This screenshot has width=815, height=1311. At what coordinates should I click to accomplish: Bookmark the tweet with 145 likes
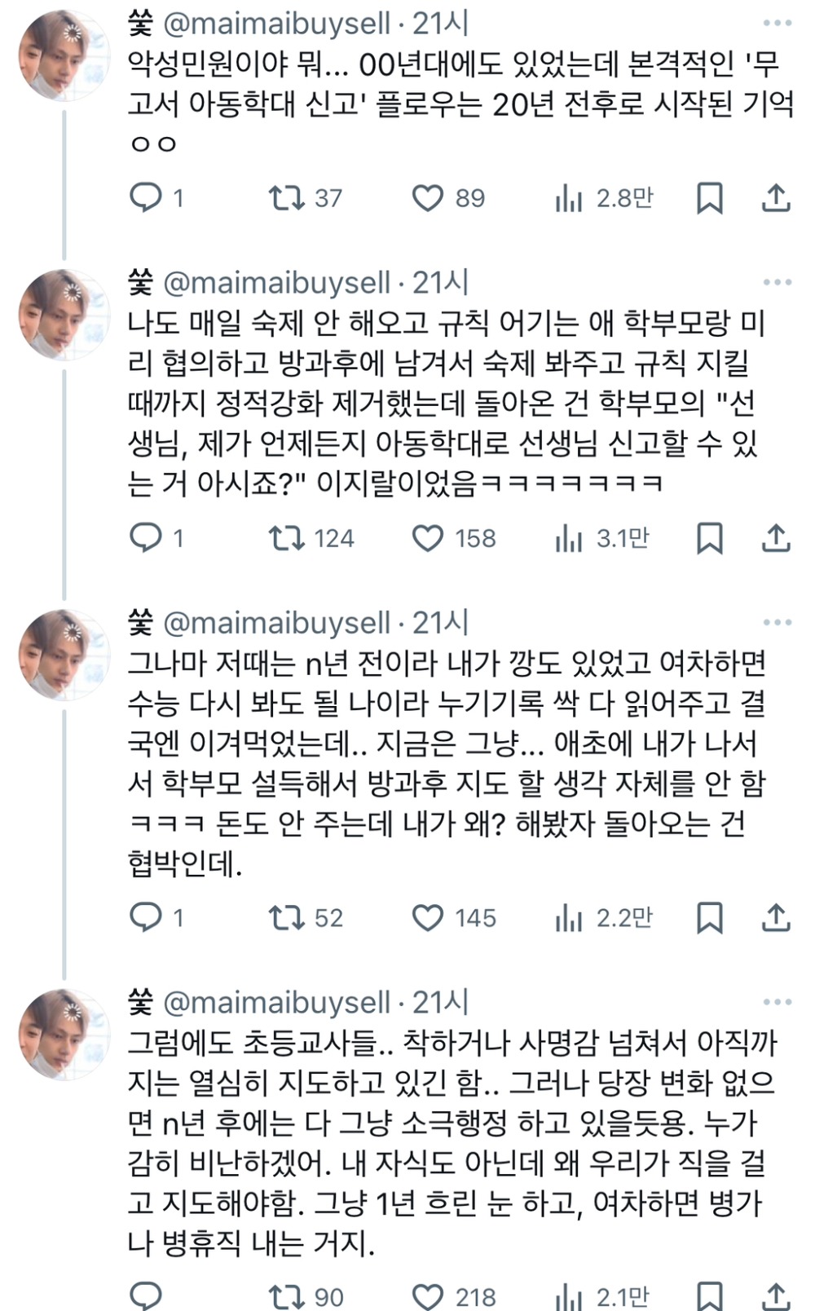(709, 918)
